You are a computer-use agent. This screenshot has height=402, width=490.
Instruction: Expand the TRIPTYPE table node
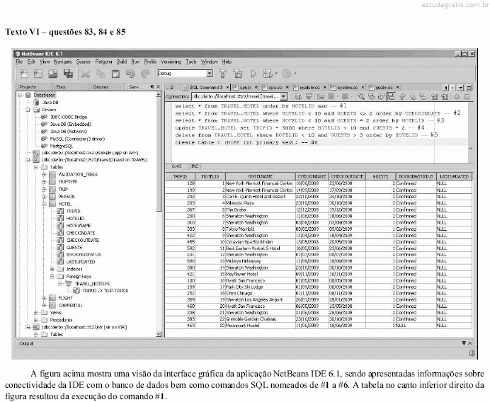pyautogui.click(x=44, y=181)
